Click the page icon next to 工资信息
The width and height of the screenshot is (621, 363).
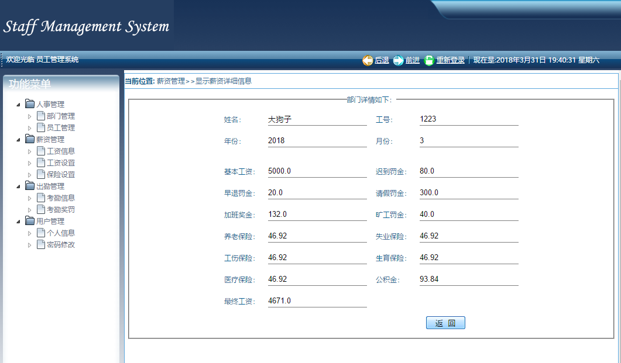[41, 151]
